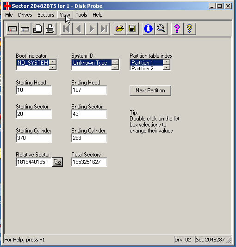Viewport: 236px width, 247px height.
Task: Click the printer icon in toolbar
Action: (50, 29)
